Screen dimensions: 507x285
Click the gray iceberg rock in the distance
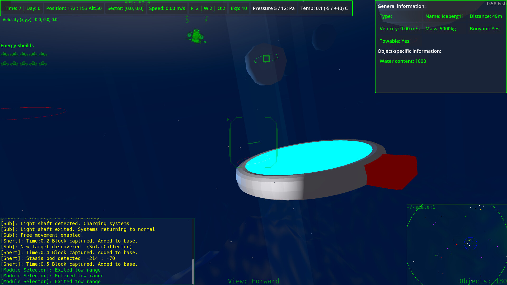tap(265, 64)
